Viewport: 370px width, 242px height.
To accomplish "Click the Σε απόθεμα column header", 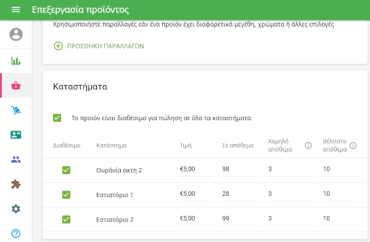I will pyautogui.click(x=237, y=145).
